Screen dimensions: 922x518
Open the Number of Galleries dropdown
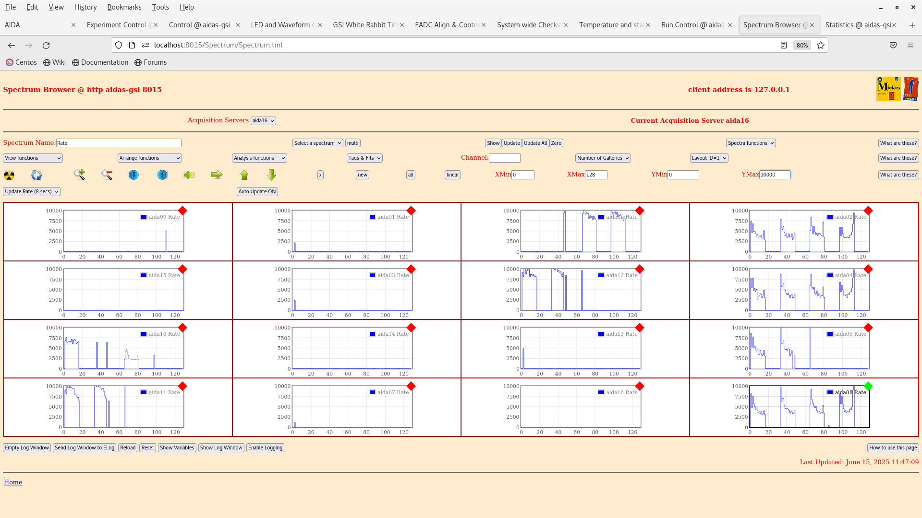pos(603,158)
